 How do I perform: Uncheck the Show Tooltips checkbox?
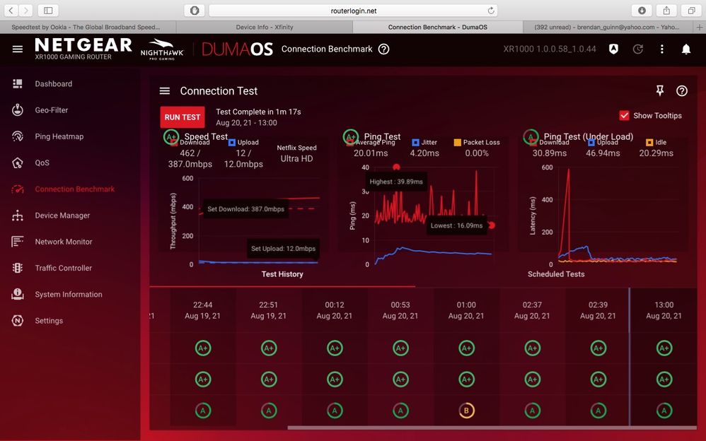624,116
